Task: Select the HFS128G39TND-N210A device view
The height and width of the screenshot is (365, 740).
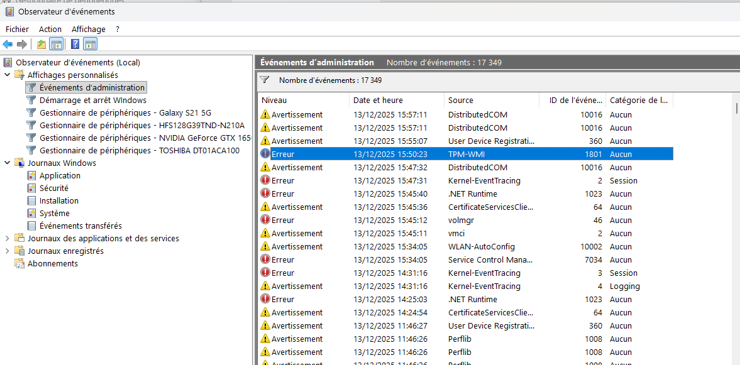Action: tap(142, 126)
